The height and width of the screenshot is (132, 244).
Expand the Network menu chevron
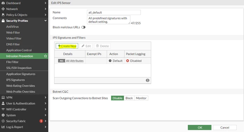[45, 9]
